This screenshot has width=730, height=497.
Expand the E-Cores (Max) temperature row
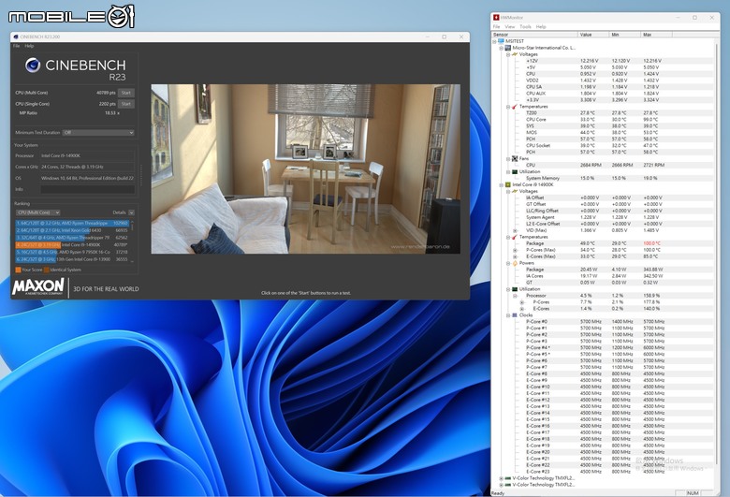(515, 256)
